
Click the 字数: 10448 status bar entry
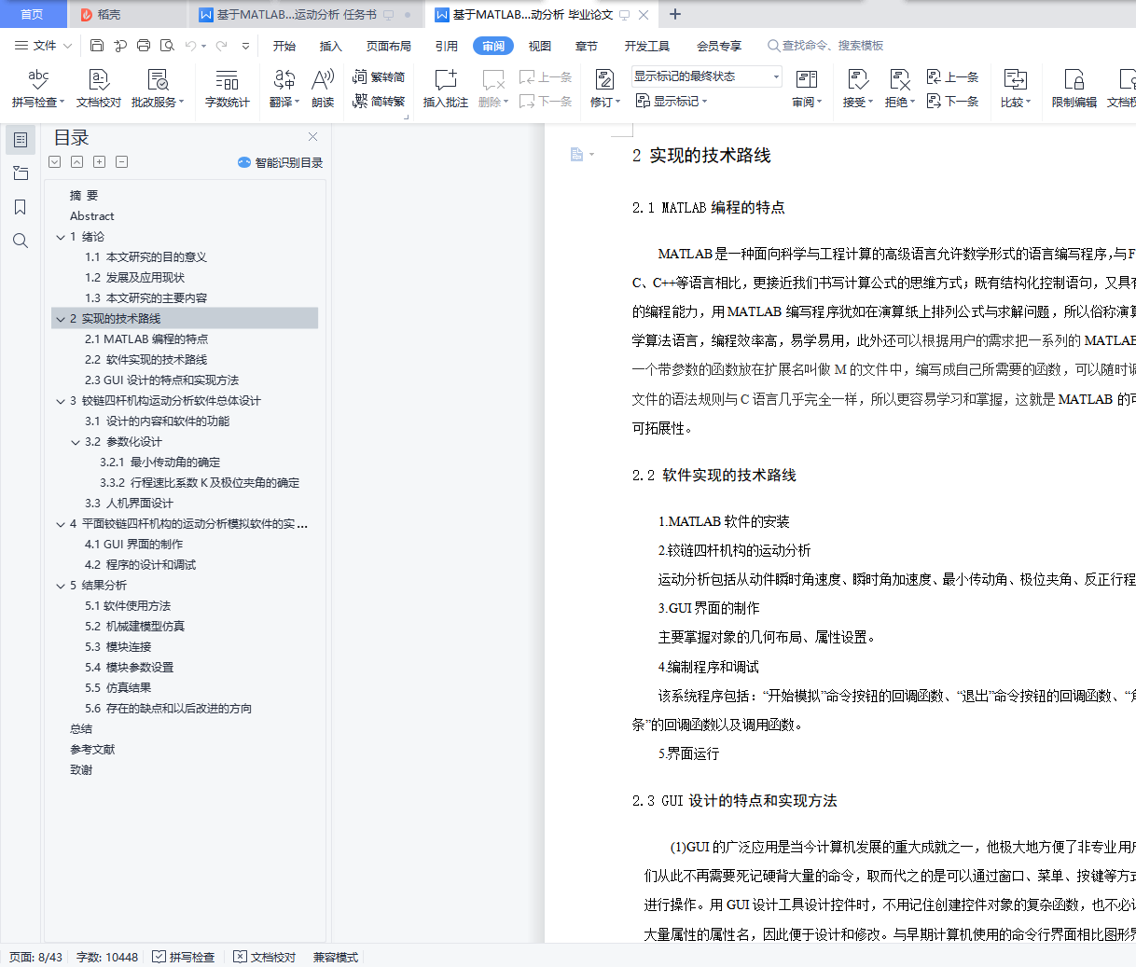click(107, 957)
